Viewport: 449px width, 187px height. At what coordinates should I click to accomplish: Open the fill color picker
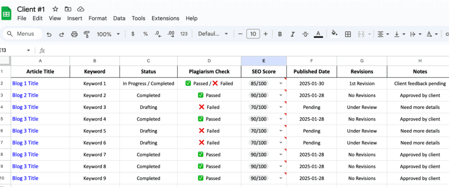click(x=335, y=34)
